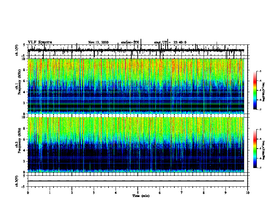Click the 'start UT = 23:40:0' text
This screenshot has height=216, width=279.
tap(170, 42)
